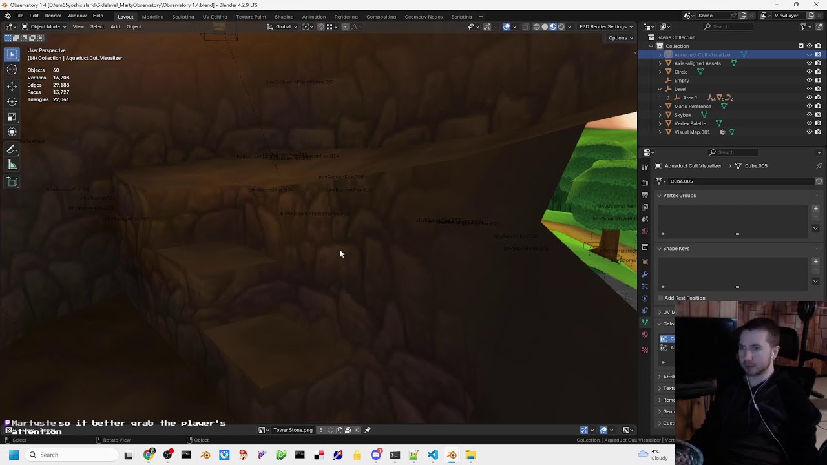The height and width of the screenshot is (465, 827).
Task: Collapse the Shape Keys panel
Action: tap(659, 249)
